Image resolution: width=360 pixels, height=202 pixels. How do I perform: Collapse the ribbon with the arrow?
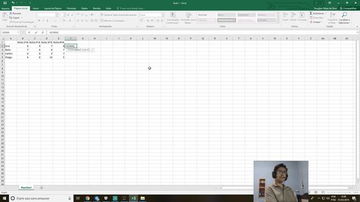357,26
